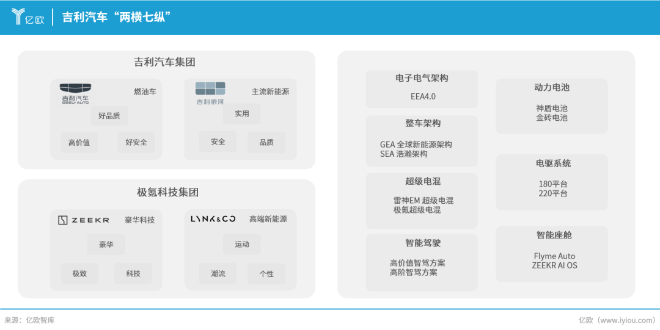This screenshot has height=330, width=660.
Task: Click the 吉利汽车集团 heading
Action: coord(164,62)
